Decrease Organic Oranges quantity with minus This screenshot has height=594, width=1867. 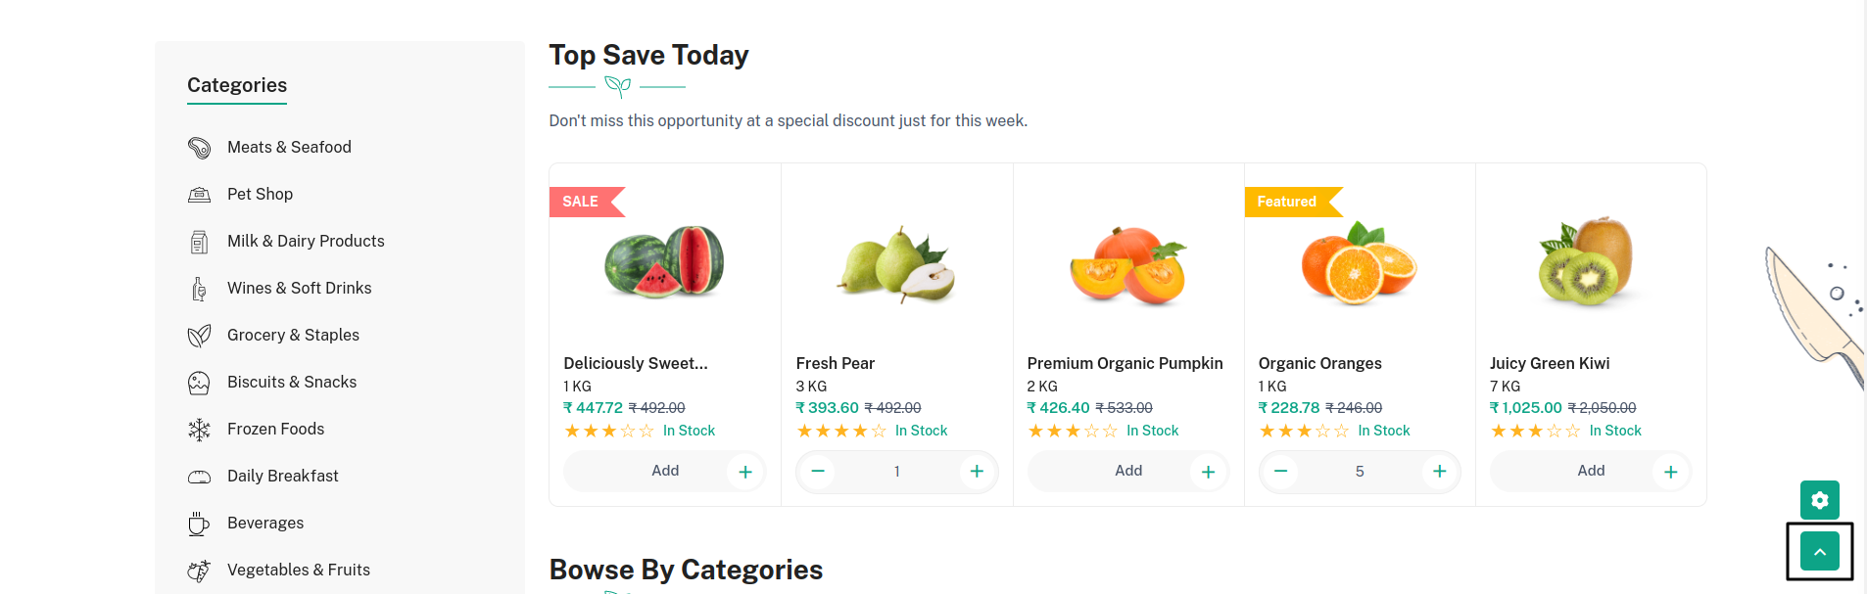(1280, 472)
